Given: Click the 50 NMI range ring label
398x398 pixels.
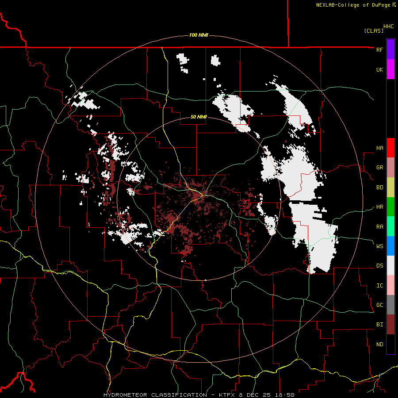Looking at the screenshot, I should [199, 117].
